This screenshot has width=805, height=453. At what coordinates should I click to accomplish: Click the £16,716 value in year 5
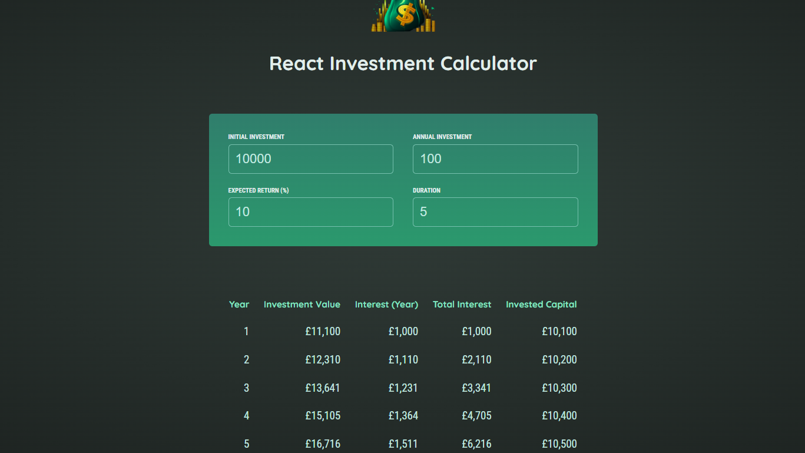[x=323, y=444]
